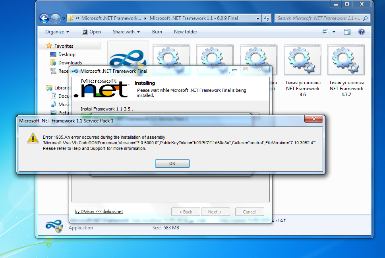Click OK in the Error 1935 dialog

tap(172, 163)
